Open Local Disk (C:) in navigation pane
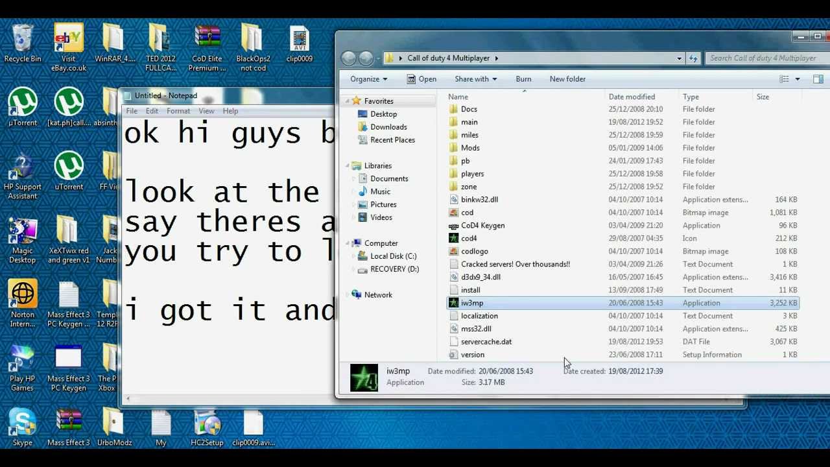The image size is (830, 467). pyautogui.click(x=393, y=256)
